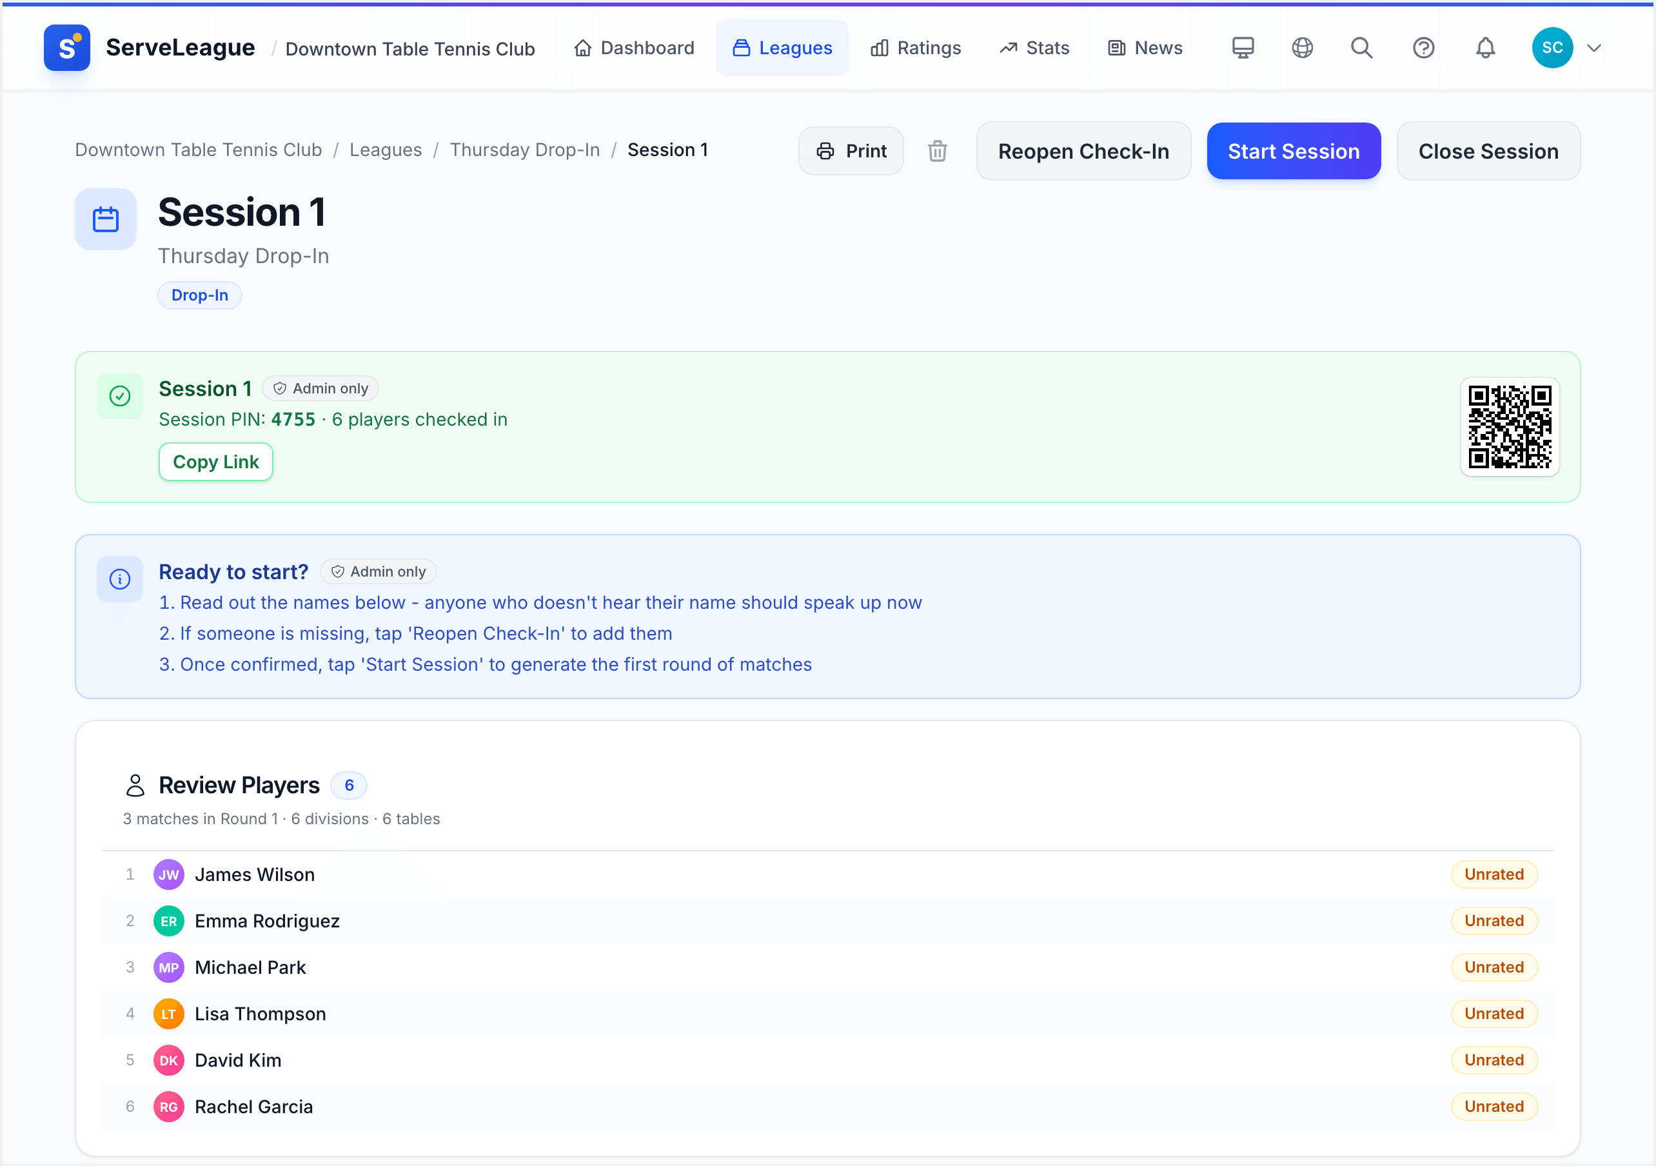The width and height of the screenshot is (1656, 1166).
Task: Open the globe language icon
Action: (x=1302, y=48)
